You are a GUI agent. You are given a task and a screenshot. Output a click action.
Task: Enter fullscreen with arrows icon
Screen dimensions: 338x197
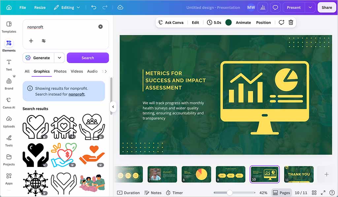[323, 193]
